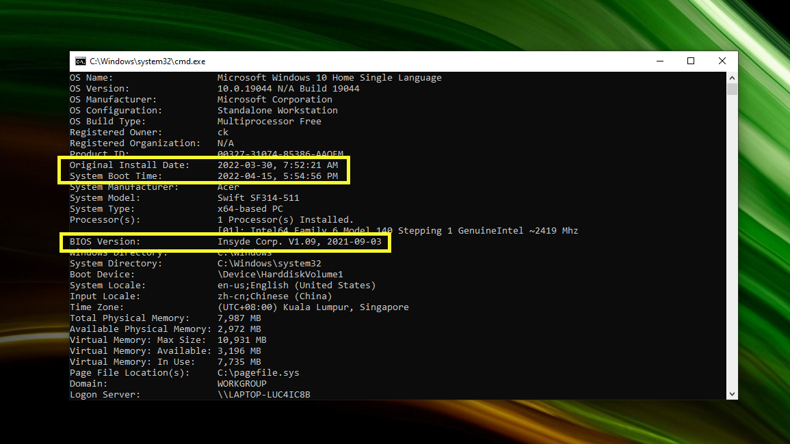Click the System Boot Time label
The width and height of the screenshot is (790, 444).
pos(116,176)
